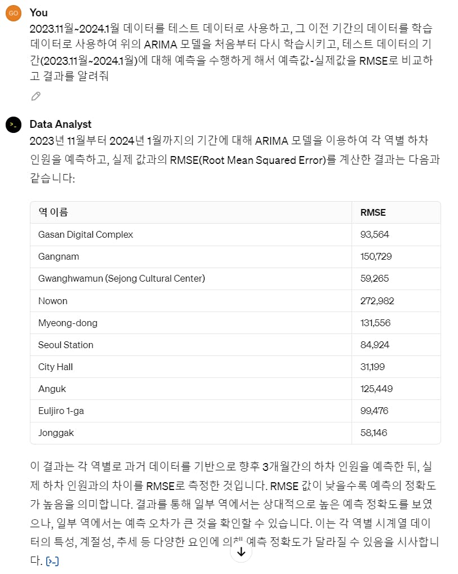Select the Nowon station cell

53,301
